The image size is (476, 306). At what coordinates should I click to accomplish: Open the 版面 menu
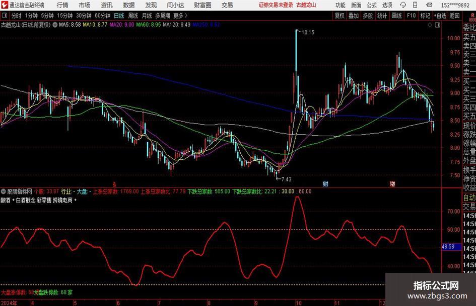(x=356, y=5)
